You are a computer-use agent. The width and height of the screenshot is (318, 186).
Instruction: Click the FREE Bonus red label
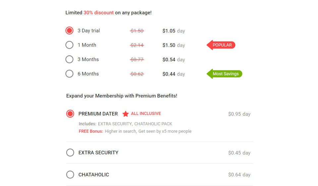click(x=91, y=131)
